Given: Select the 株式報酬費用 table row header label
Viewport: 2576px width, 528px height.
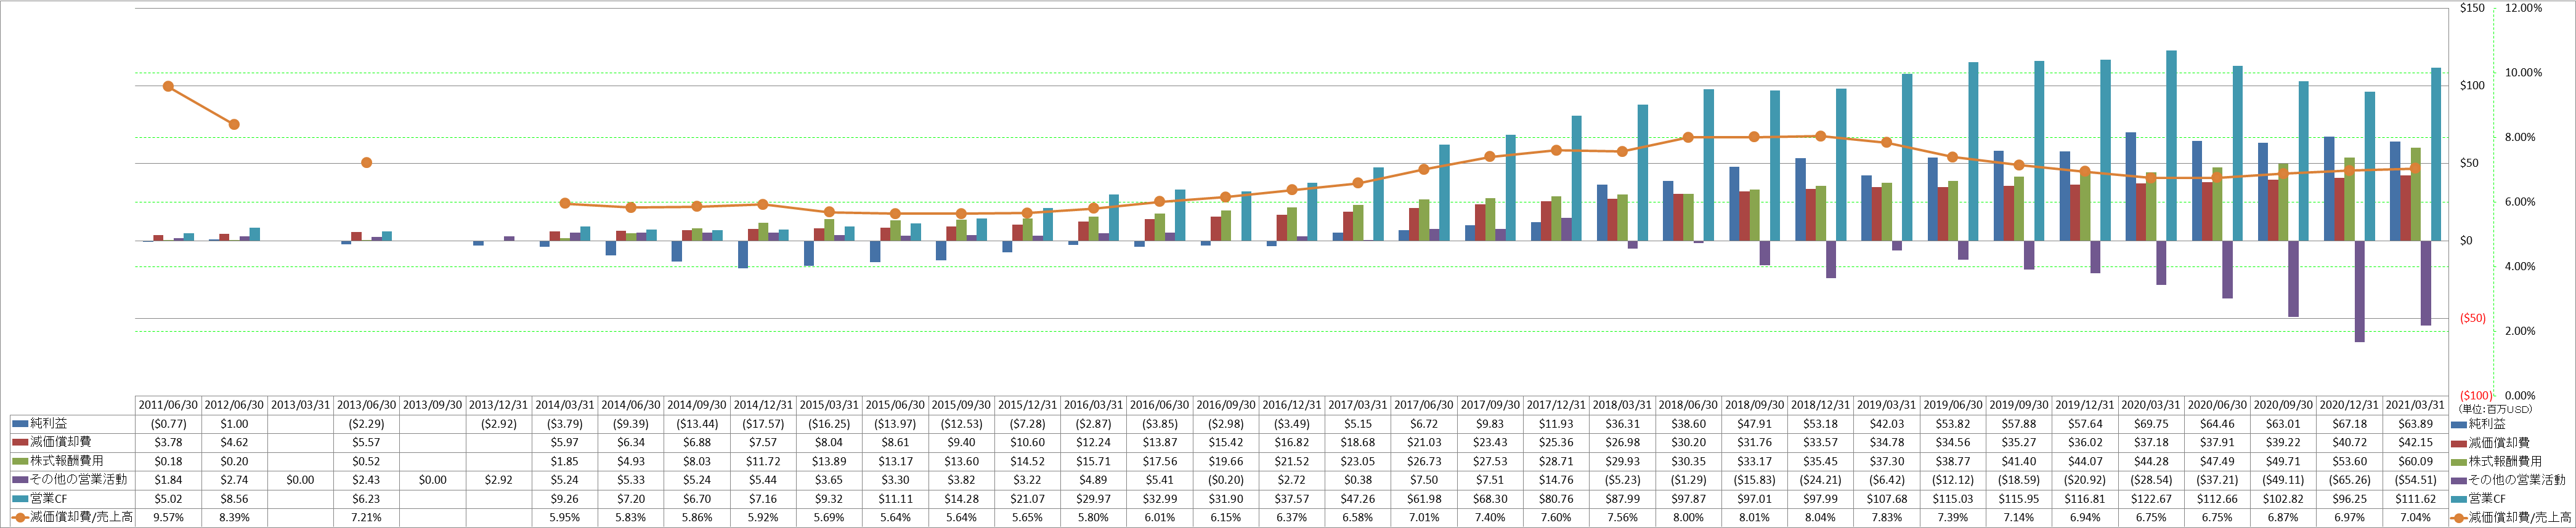Looking at the screenshot, I should 67,461.
